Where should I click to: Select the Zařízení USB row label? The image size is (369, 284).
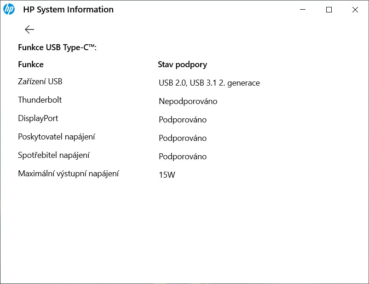tap(40, 81)
